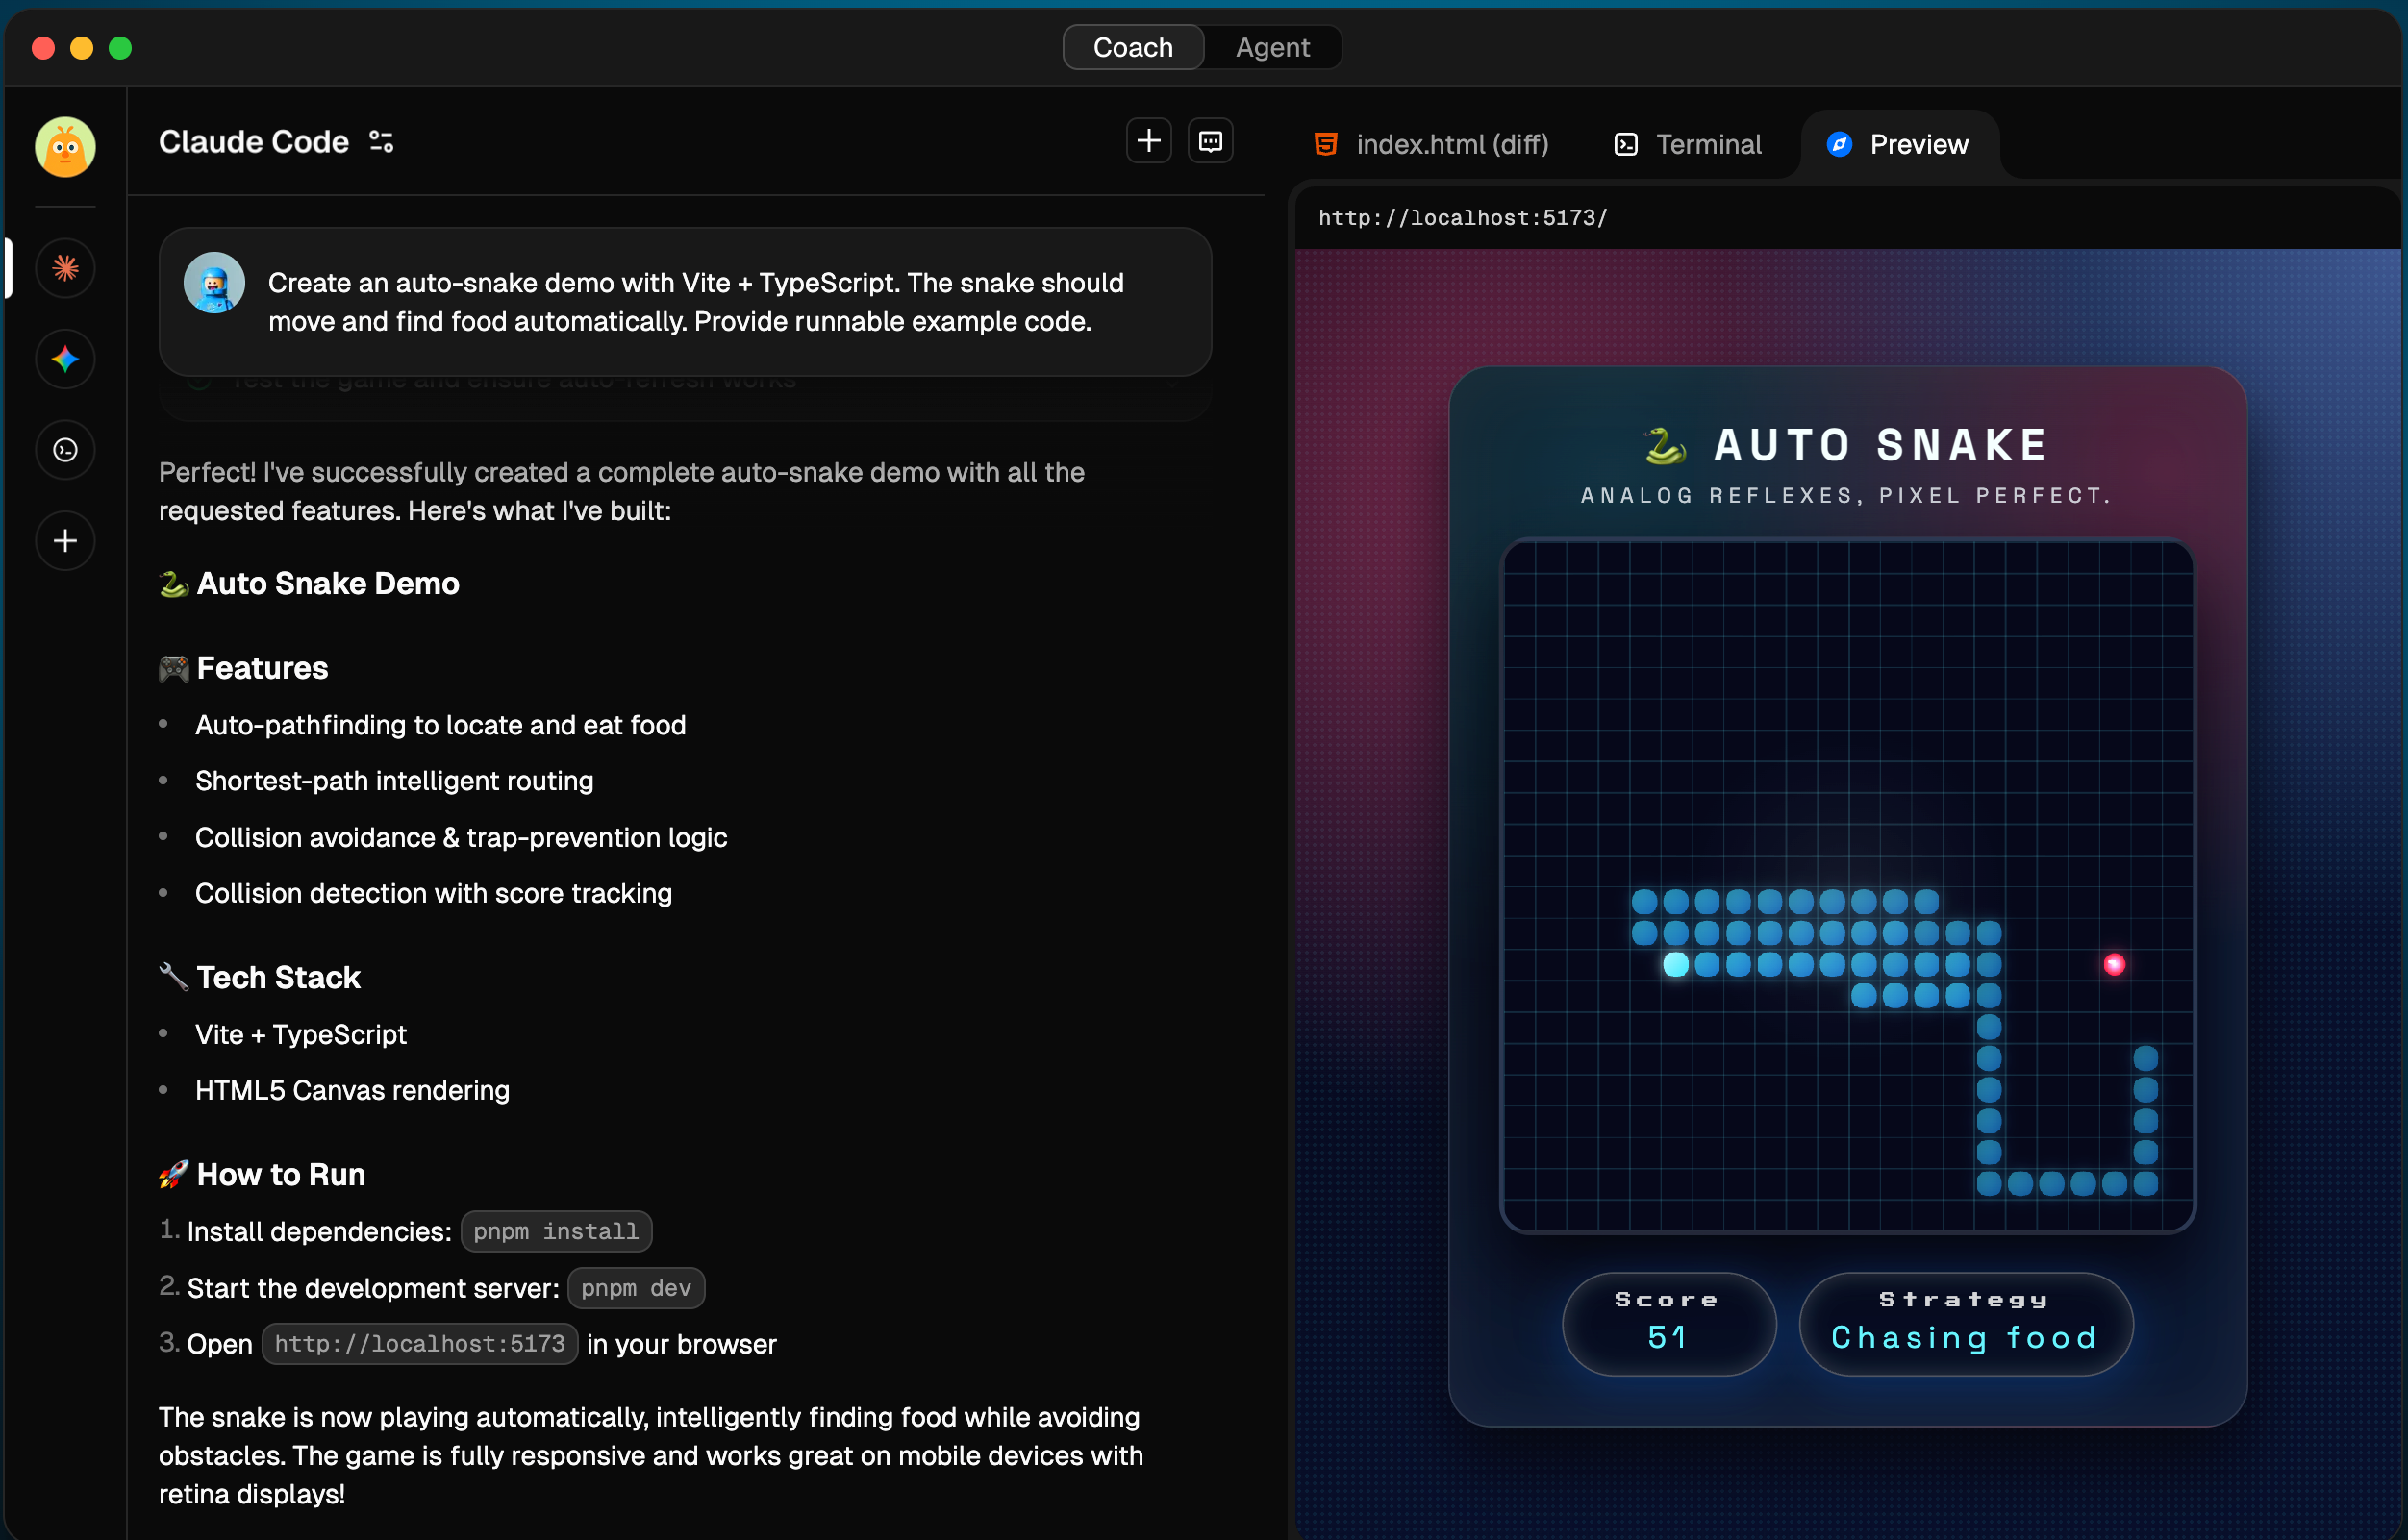Click the Claude Code panel title
The image size is (2408, 1540).
click(x=254, y=142)
